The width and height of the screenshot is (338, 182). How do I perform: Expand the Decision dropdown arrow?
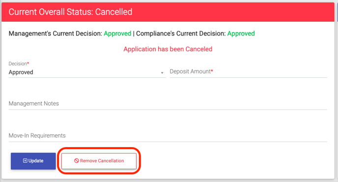tap(162, 73)
